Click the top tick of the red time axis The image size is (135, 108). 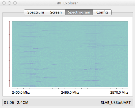coord(9,21)
